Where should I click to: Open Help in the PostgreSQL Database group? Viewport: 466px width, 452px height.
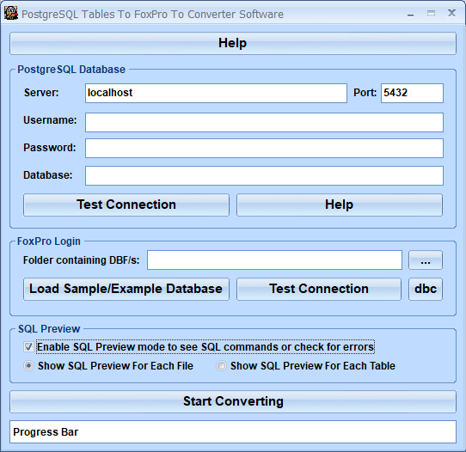340,205
